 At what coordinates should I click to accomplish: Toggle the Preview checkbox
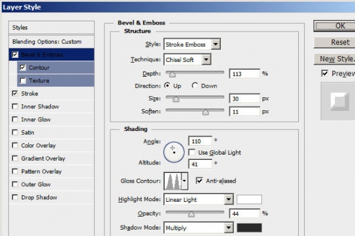(x=325, y=73)
